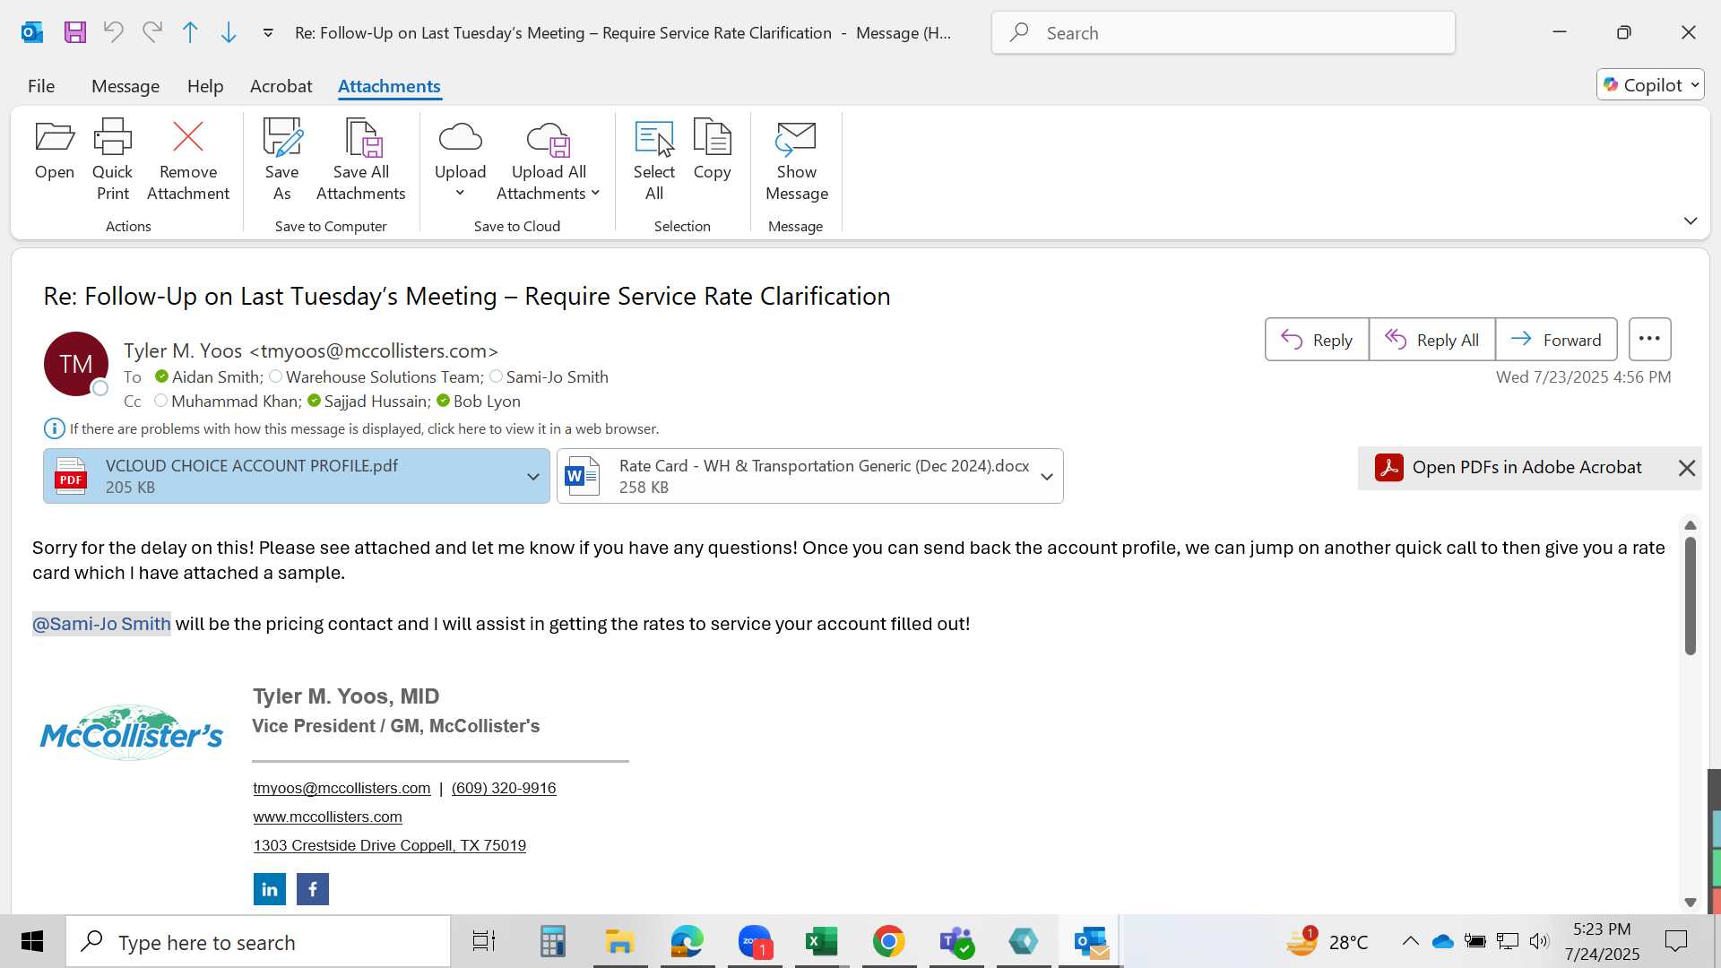Open Excel from taskbar
This screenshot has width=1721, height=968.
pos(821,942)
